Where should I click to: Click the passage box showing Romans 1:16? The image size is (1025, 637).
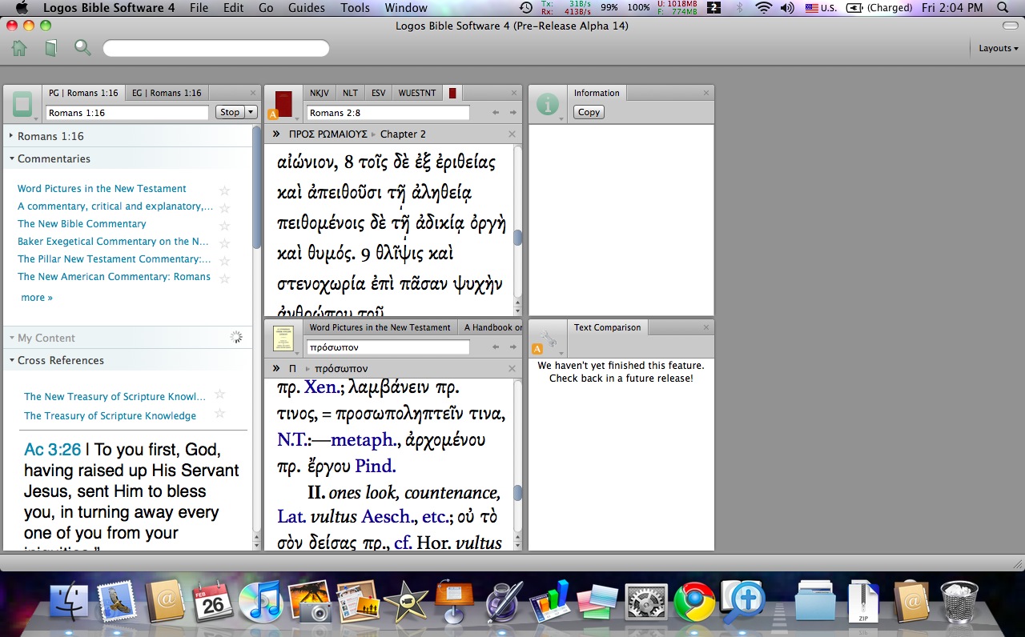tap(127, 113)
